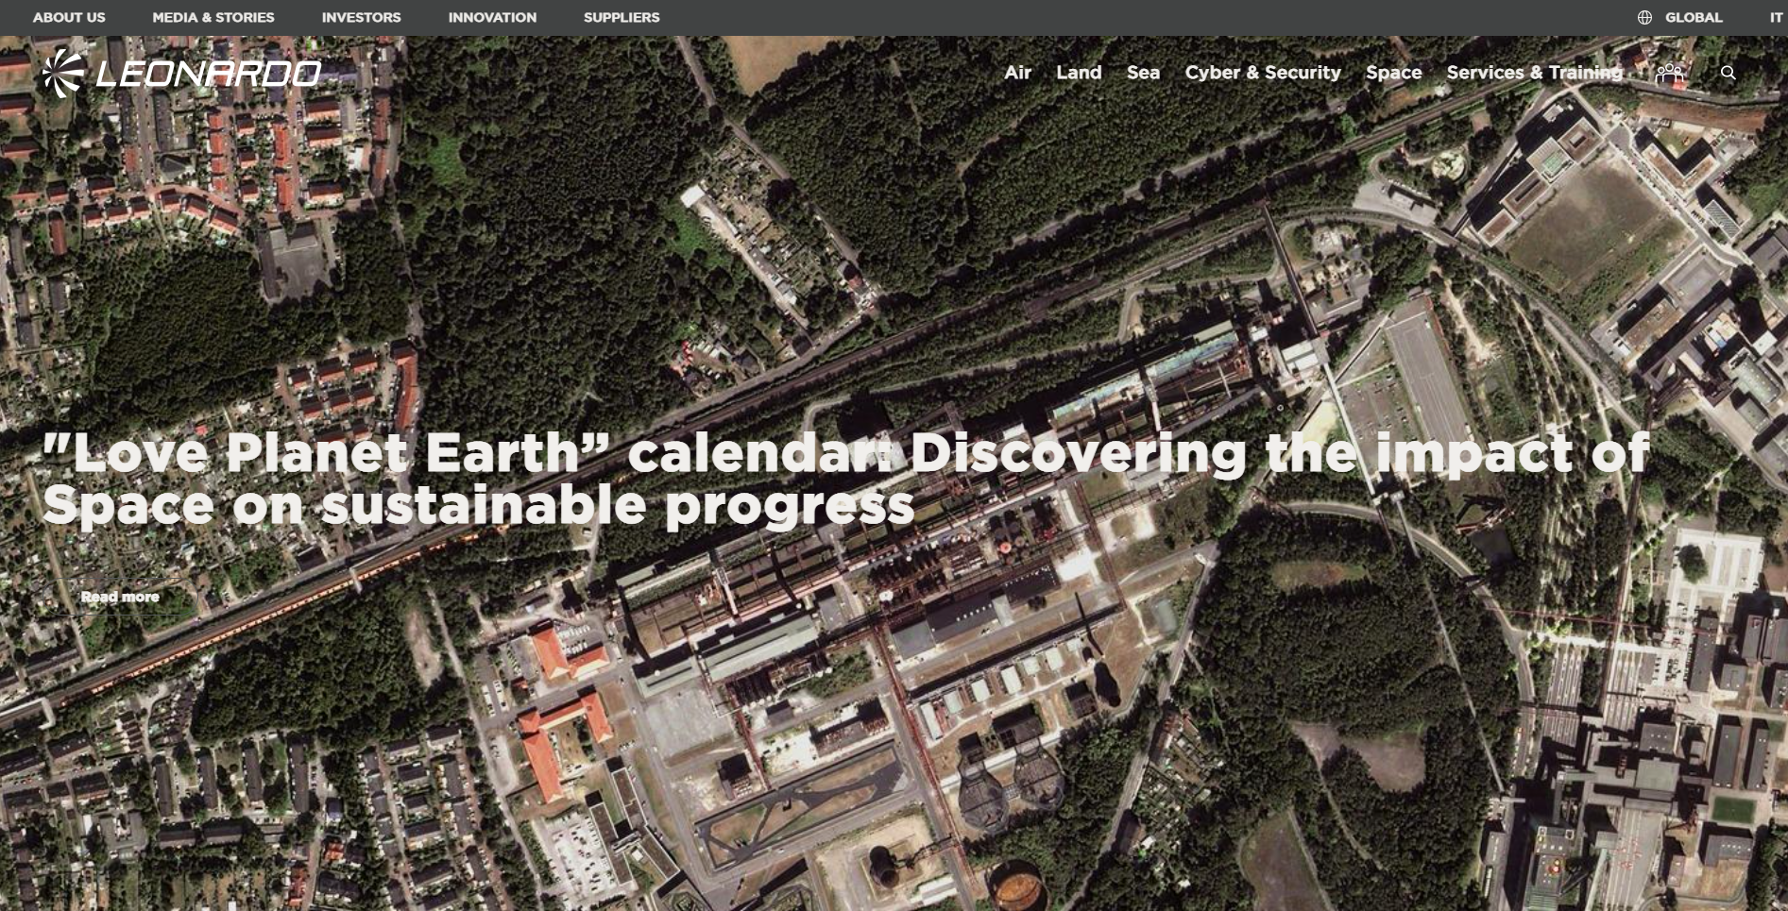Open the Air navigation item

(1017, 73)
